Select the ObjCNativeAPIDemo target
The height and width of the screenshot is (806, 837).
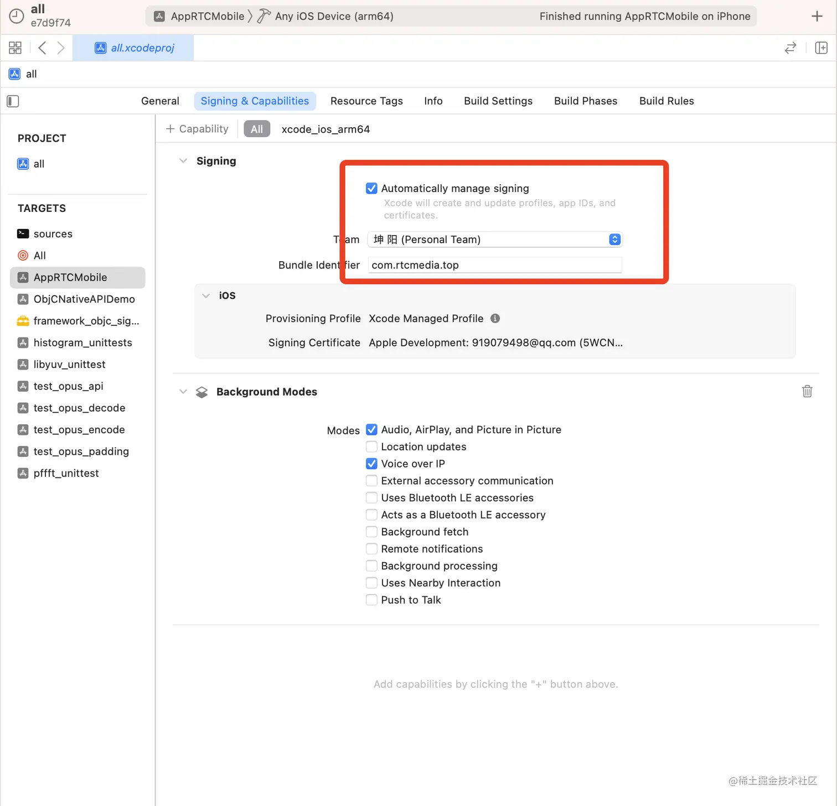pyautogui.click(x=77, y=299)
